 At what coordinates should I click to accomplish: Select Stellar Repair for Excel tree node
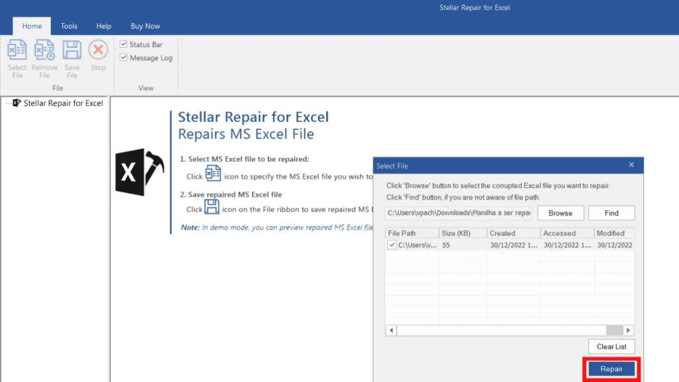coord(63,103)
